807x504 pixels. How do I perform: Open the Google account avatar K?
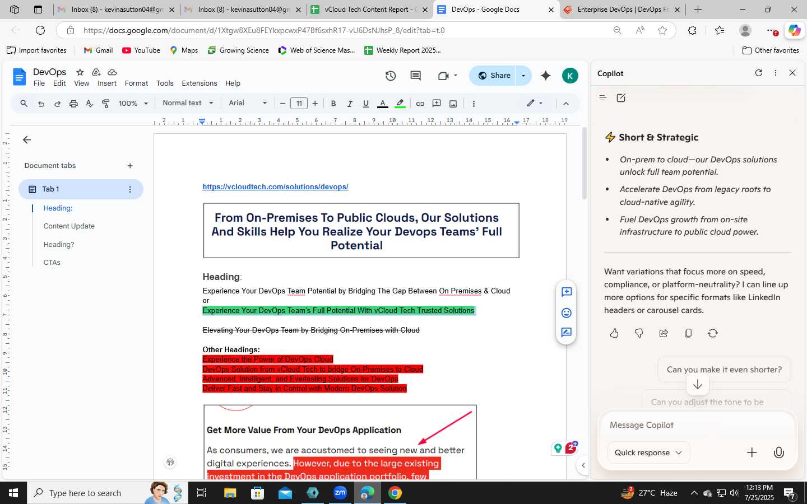(x=570, y=76)
